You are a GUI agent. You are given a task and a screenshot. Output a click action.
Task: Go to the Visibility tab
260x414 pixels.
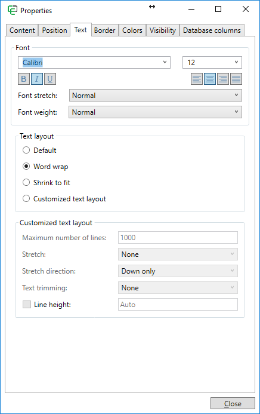click(163, 30)
